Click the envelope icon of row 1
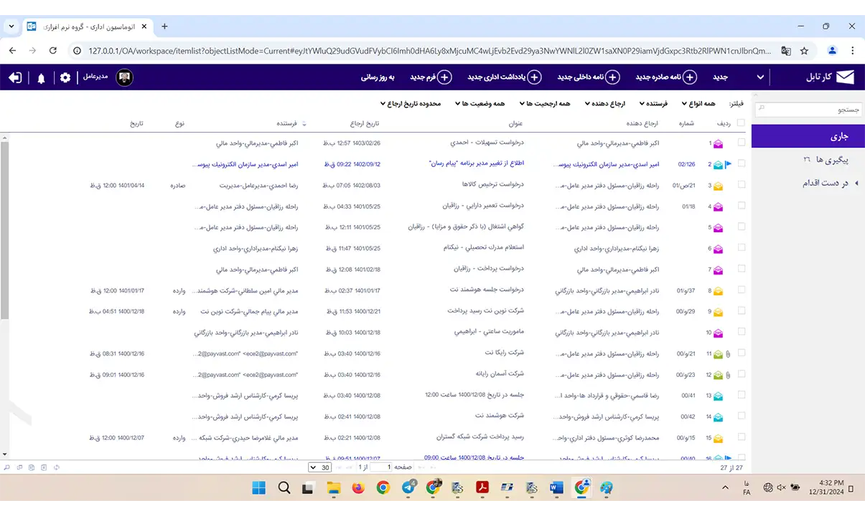Viewport: 865px width, 516px height. pyautogui.click(x=718, y=143)
